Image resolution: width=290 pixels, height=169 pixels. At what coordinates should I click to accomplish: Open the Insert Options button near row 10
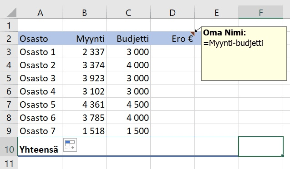pyautogui.click(x=70, y=145)
